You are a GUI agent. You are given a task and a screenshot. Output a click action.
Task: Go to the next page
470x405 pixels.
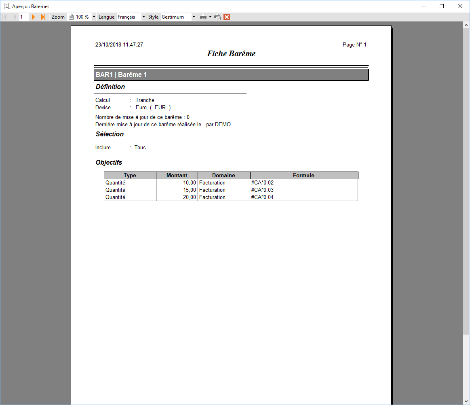(33, 17)
